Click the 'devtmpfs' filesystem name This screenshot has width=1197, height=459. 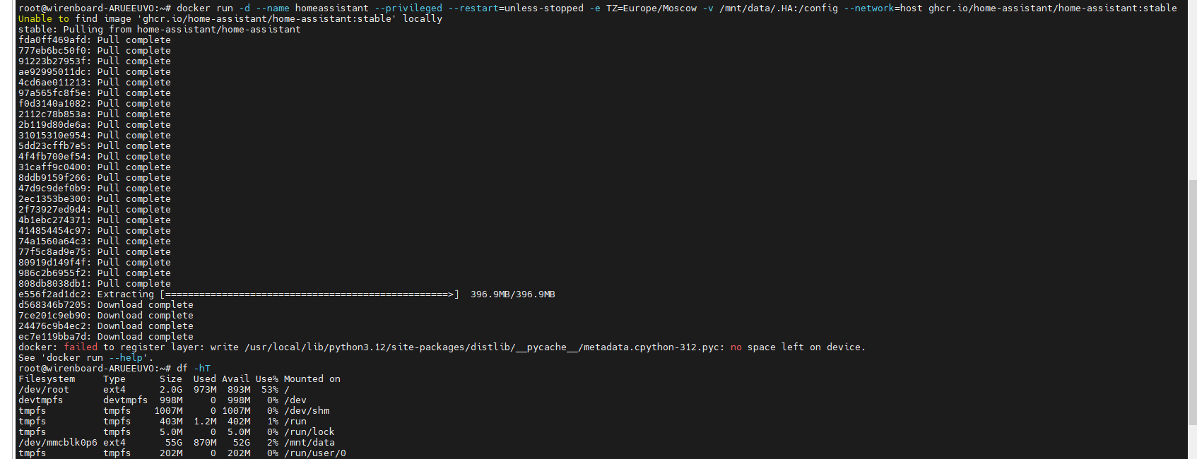[x=41, y=400]
